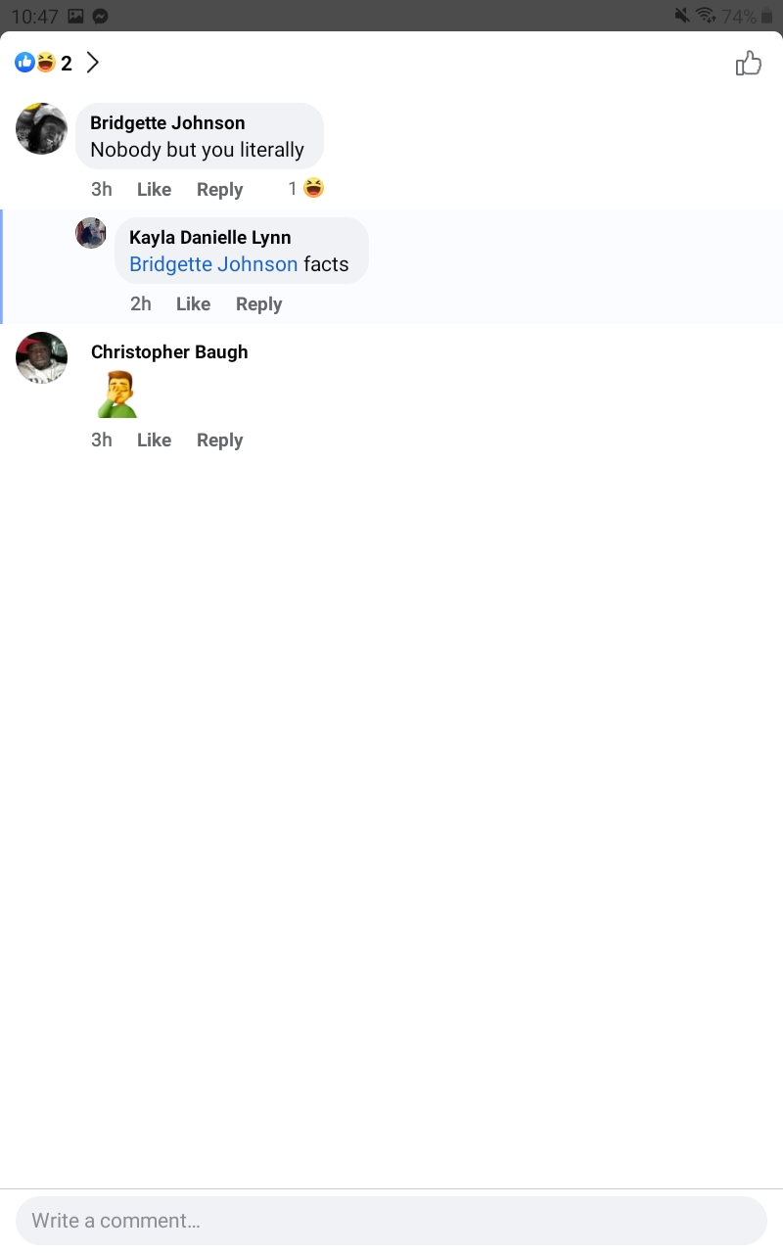The width and height of the screenshot is (783, 1253).
Task: Like Bridgette Johnson's comment
Action: click(154, 189)
